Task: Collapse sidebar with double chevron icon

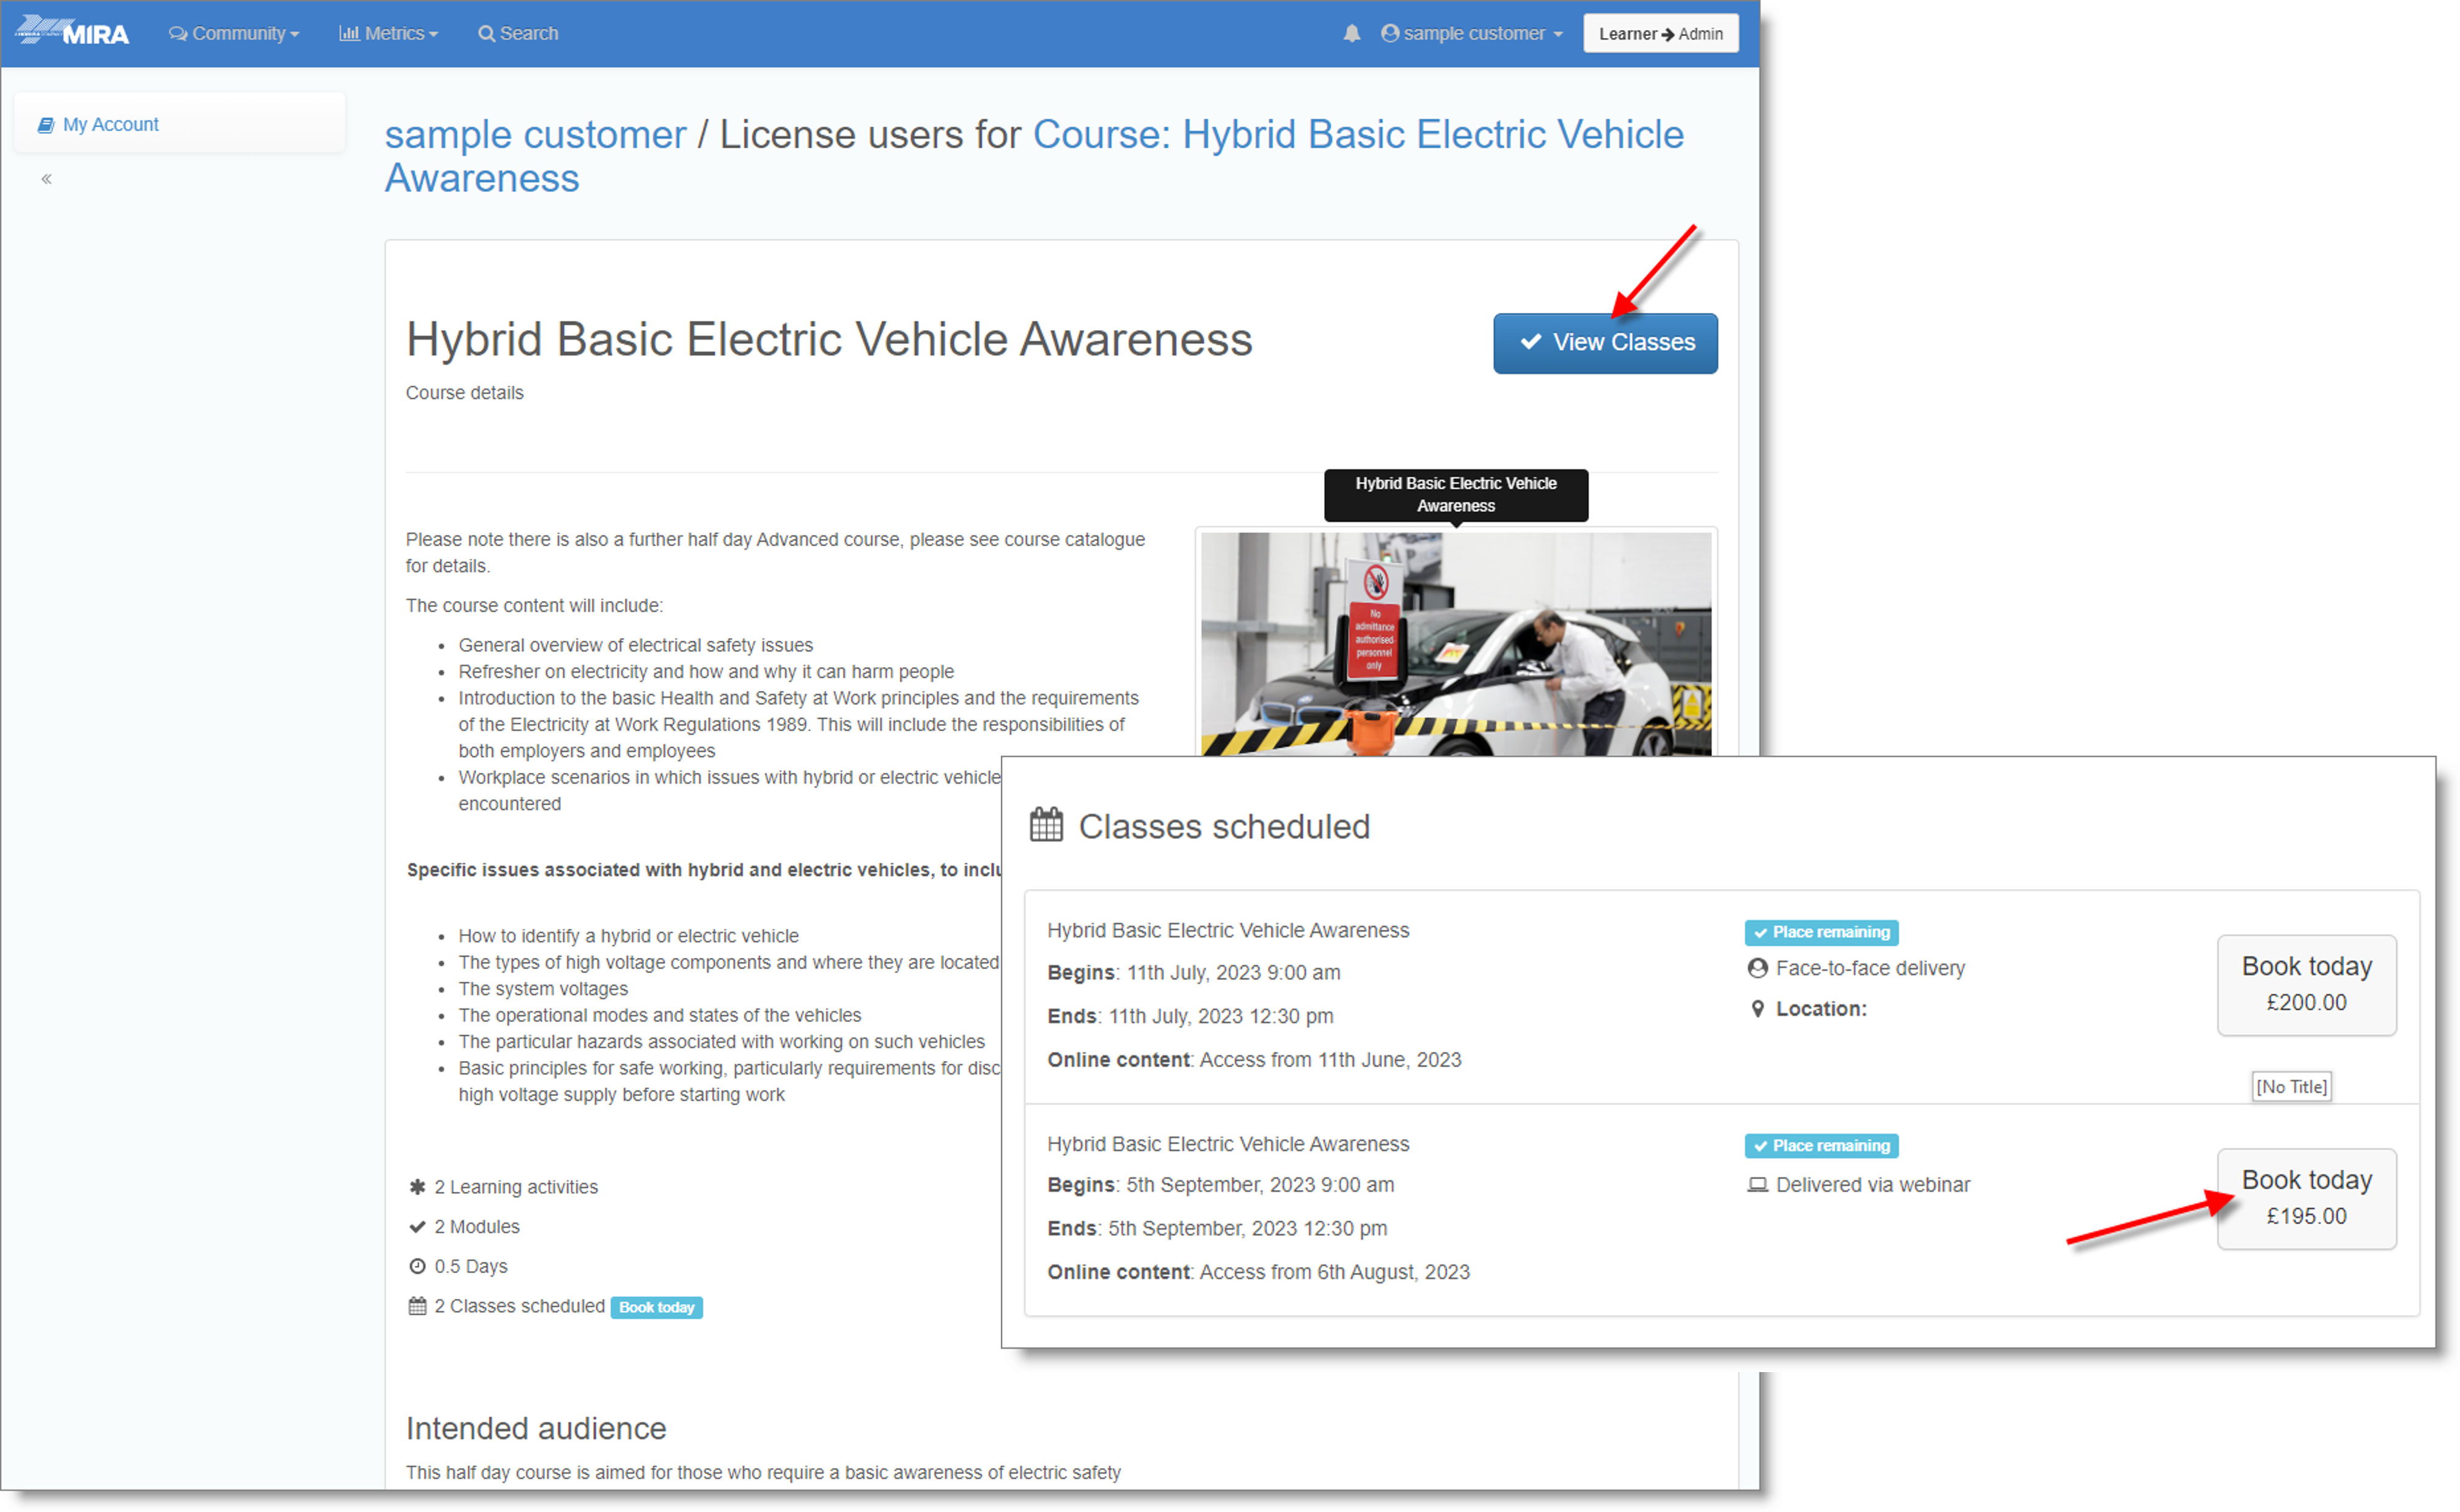Action: [x=46, y=179]
